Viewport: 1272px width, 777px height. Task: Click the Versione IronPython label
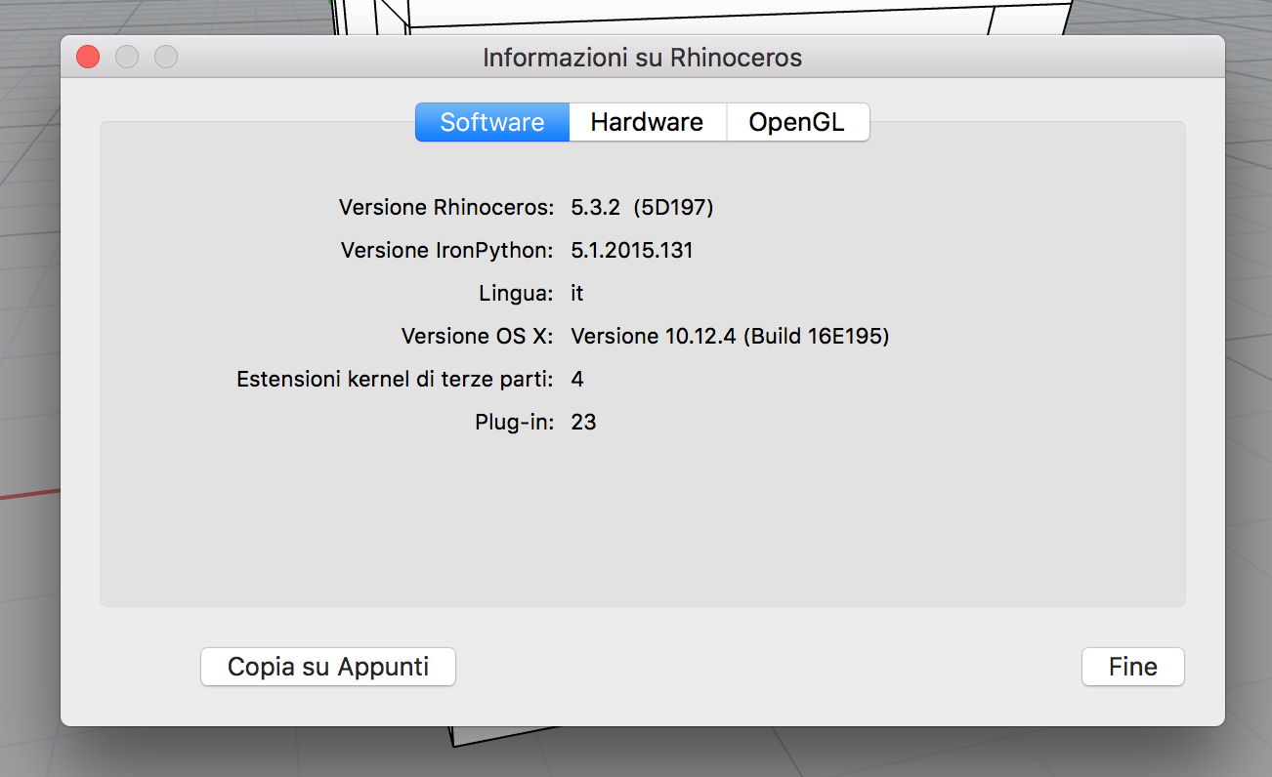446,250
